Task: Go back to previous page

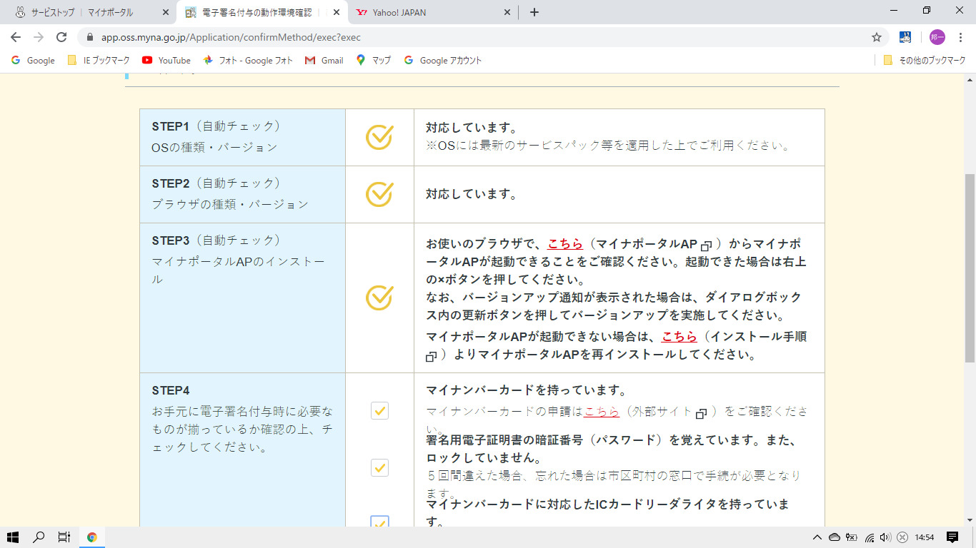Action: (16, 37)
